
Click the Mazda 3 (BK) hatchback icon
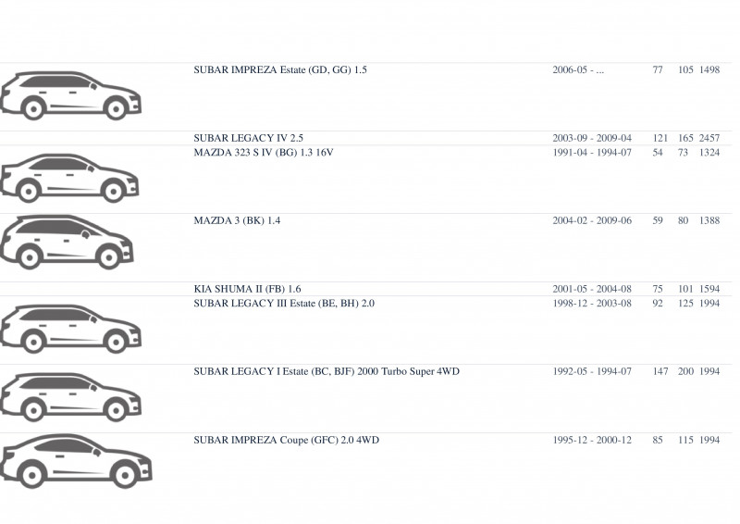click(67, 243)
